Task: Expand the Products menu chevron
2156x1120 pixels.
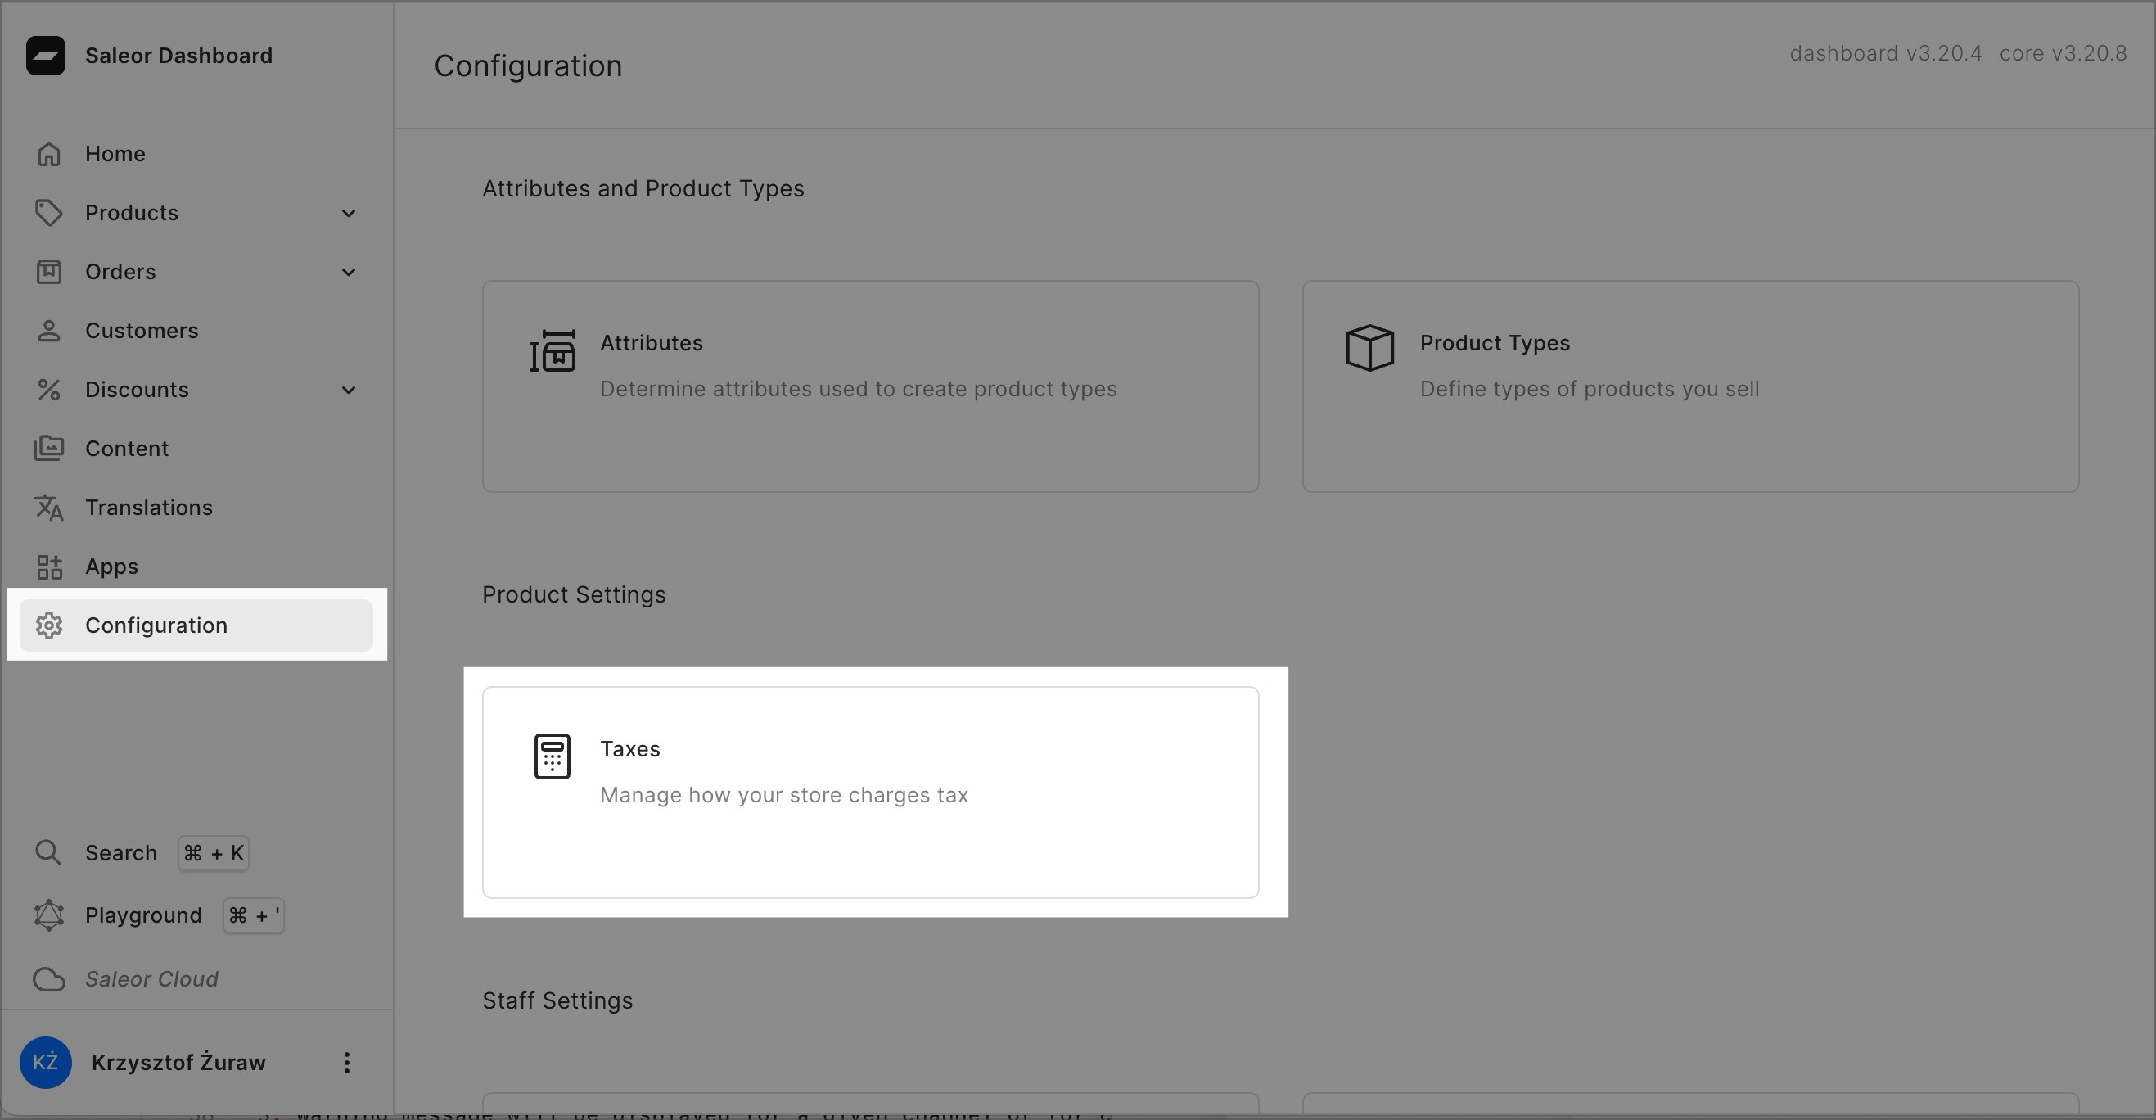Action: (348, 214)
